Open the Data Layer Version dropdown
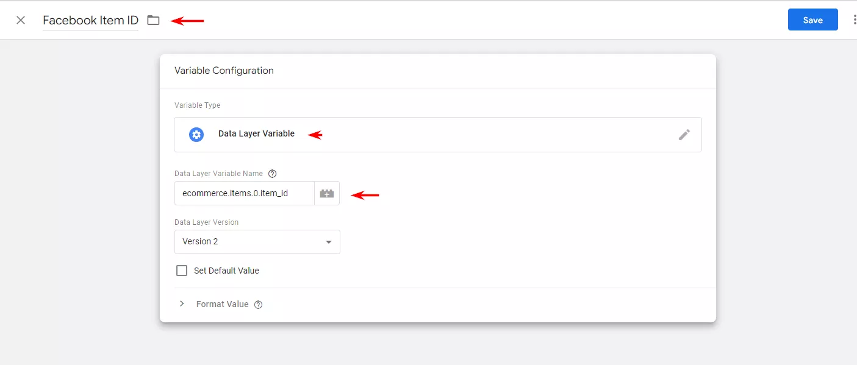This screenshot has height=365, width=857. tap(257, 242)
